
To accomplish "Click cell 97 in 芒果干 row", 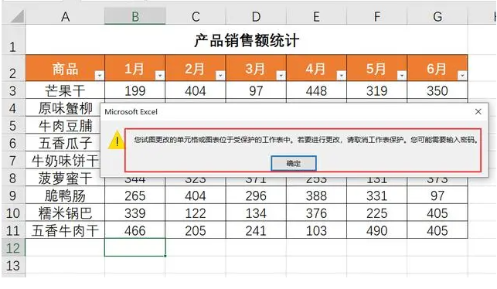I will click(256, 90).
